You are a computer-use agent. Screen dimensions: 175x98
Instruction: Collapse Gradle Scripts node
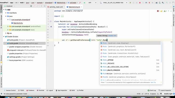tap(4, 36)
